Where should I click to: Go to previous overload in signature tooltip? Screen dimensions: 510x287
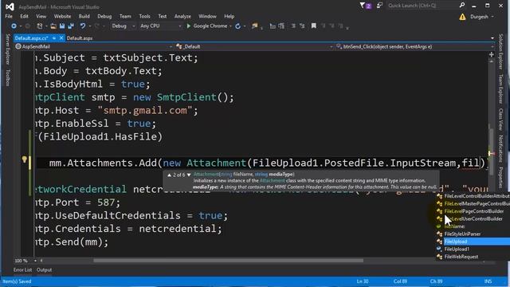pyautogui.click(x=169, y=175)
